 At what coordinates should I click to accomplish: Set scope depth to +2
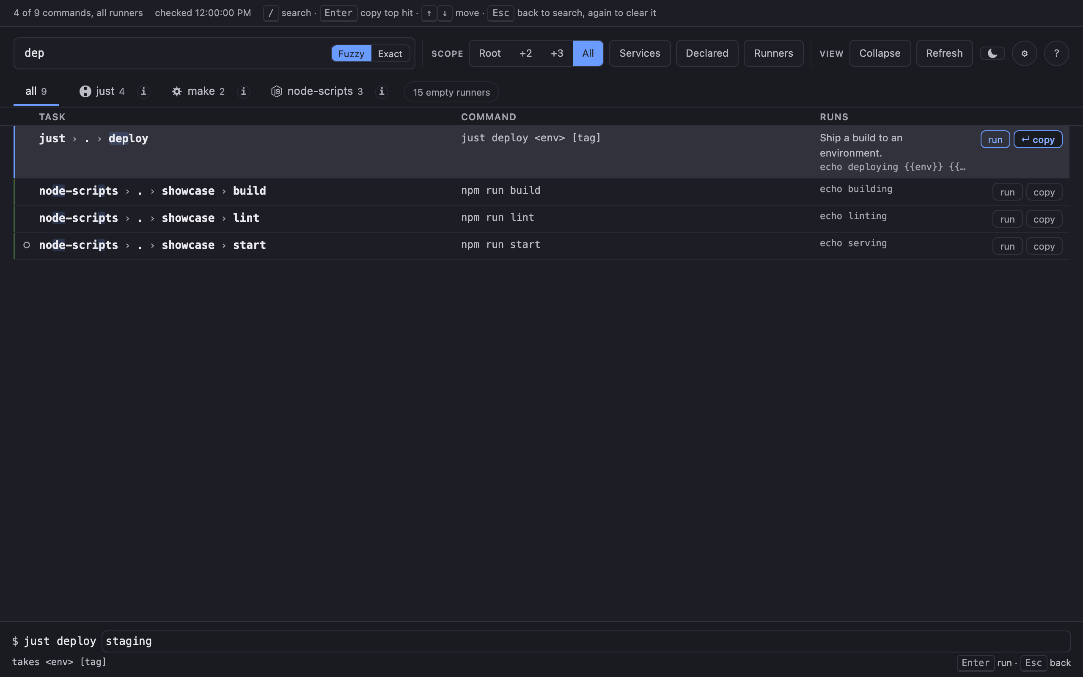pos(525,53)
